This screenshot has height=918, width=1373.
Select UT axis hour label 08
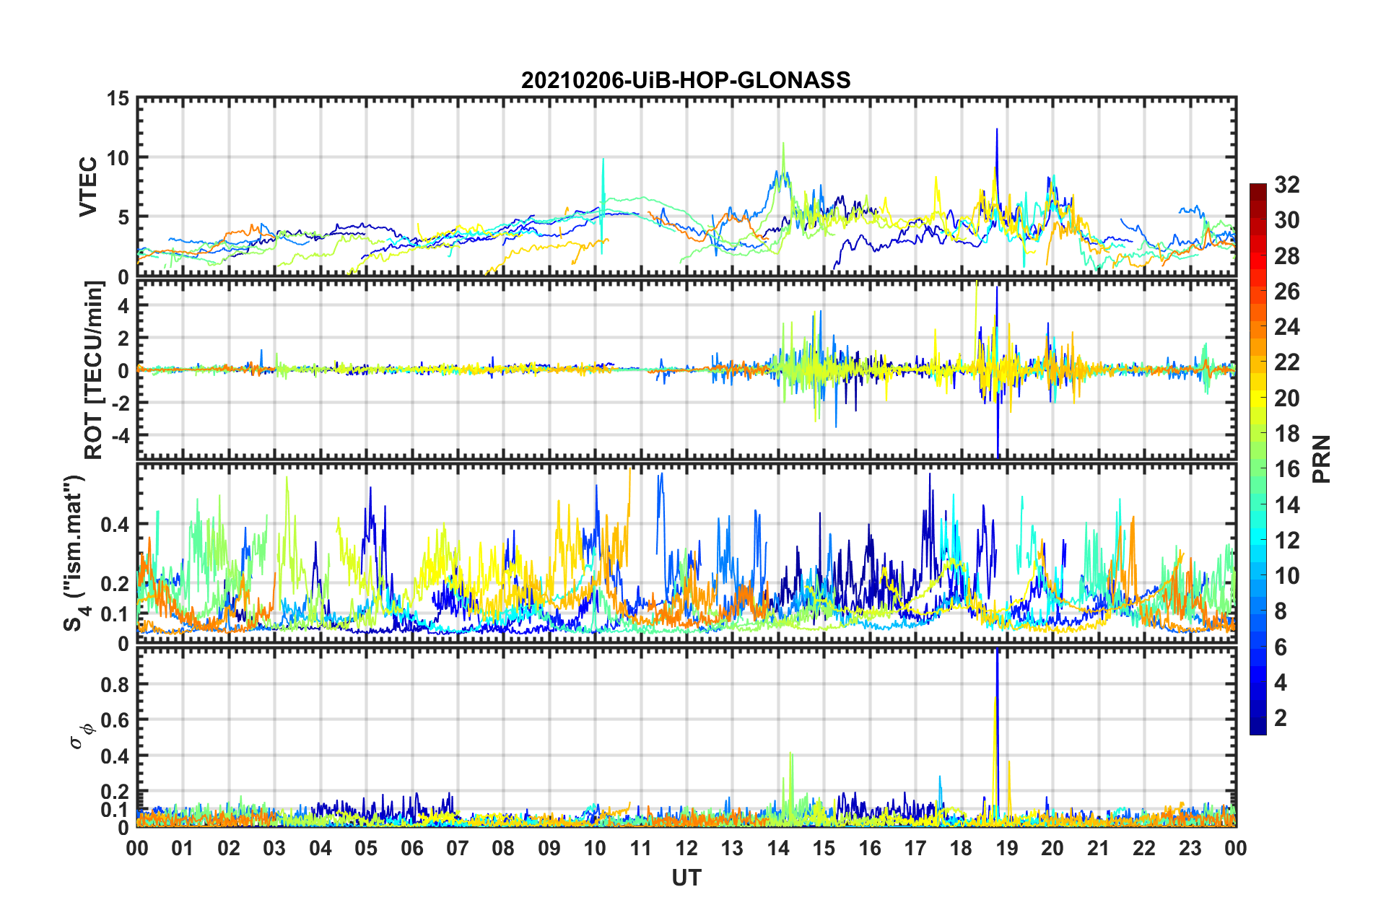coord(503,848)
